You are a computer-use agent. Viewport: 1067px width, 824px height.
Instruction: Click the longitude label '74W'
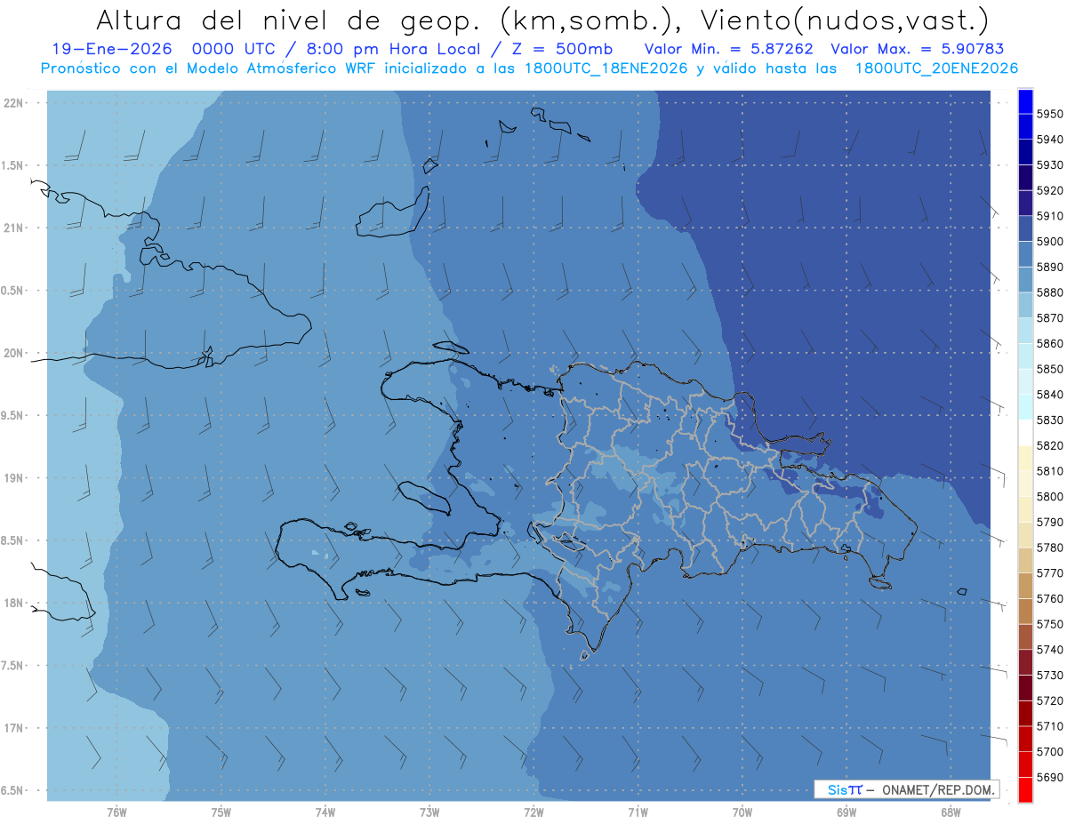(x=325, y=812)
